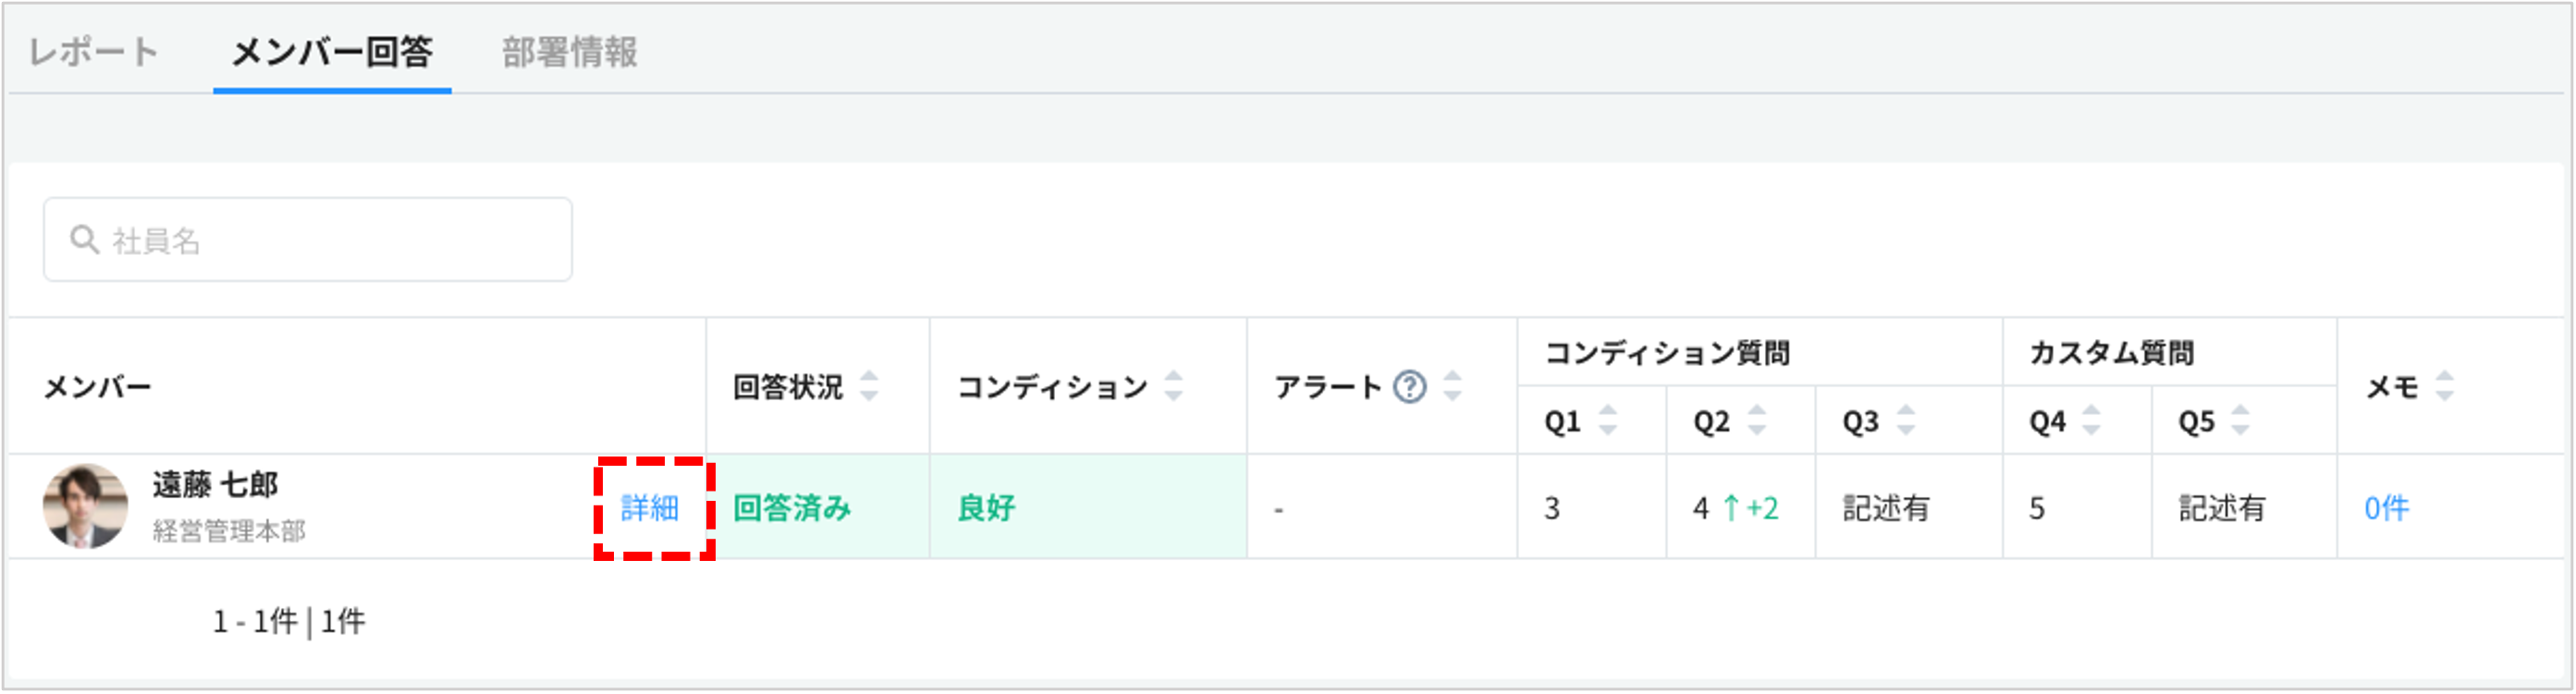Switch to the レポート tab
Image resolution: width=2576 pixels, height=694 pixels.
93,52
